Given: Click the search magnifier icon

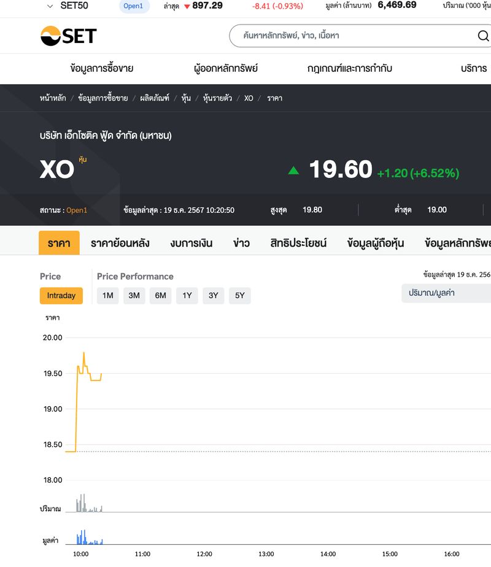Looking at the screenshot, I should pyautogui.click(x=483, y=36).
